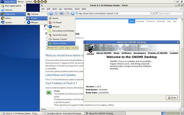This screenshot has height=115, width=184.
Task: Open the Applications menu in the top panel
Action: tap(8, 2)
